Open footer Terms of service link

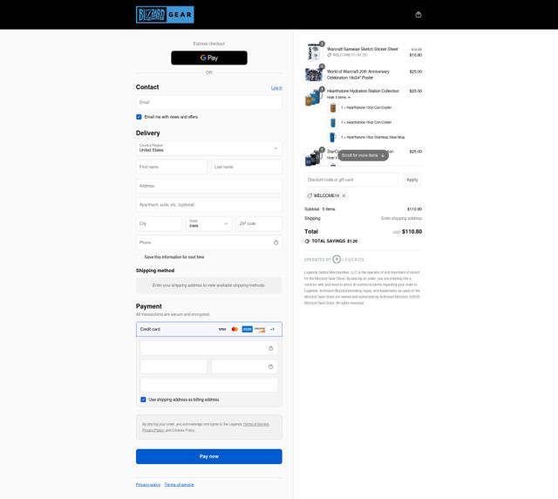point(179,485)
